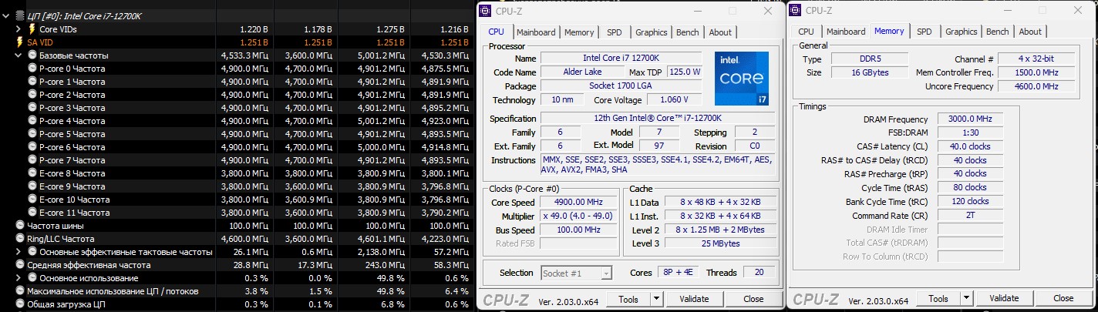Click the lightning icon beside SA VID
This screenshot has height=312, width=1098.
[x=19, y=42]
